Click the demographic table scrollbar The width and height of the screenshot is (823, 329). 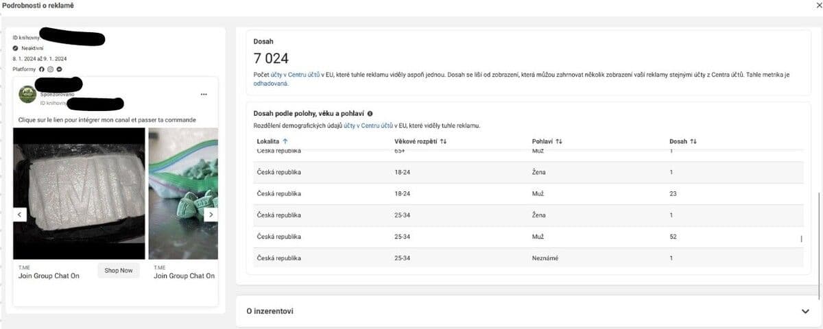800,239
